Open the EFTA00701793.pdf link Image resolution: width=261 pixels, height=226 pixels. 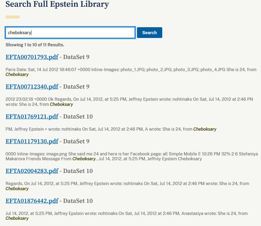pyautogui.click(x=32, y=57)
